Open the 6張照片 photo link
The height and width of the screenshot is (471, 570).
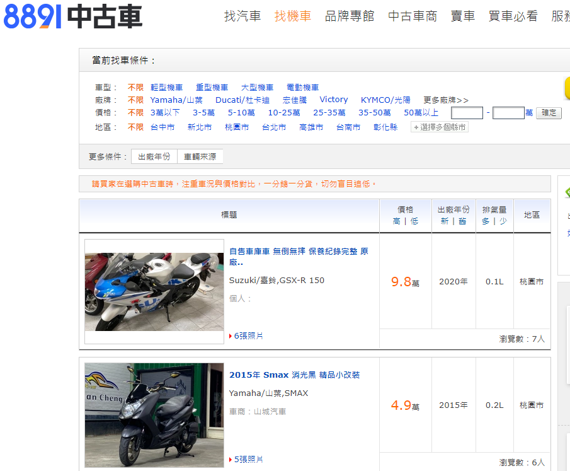[x=248, y=336]
